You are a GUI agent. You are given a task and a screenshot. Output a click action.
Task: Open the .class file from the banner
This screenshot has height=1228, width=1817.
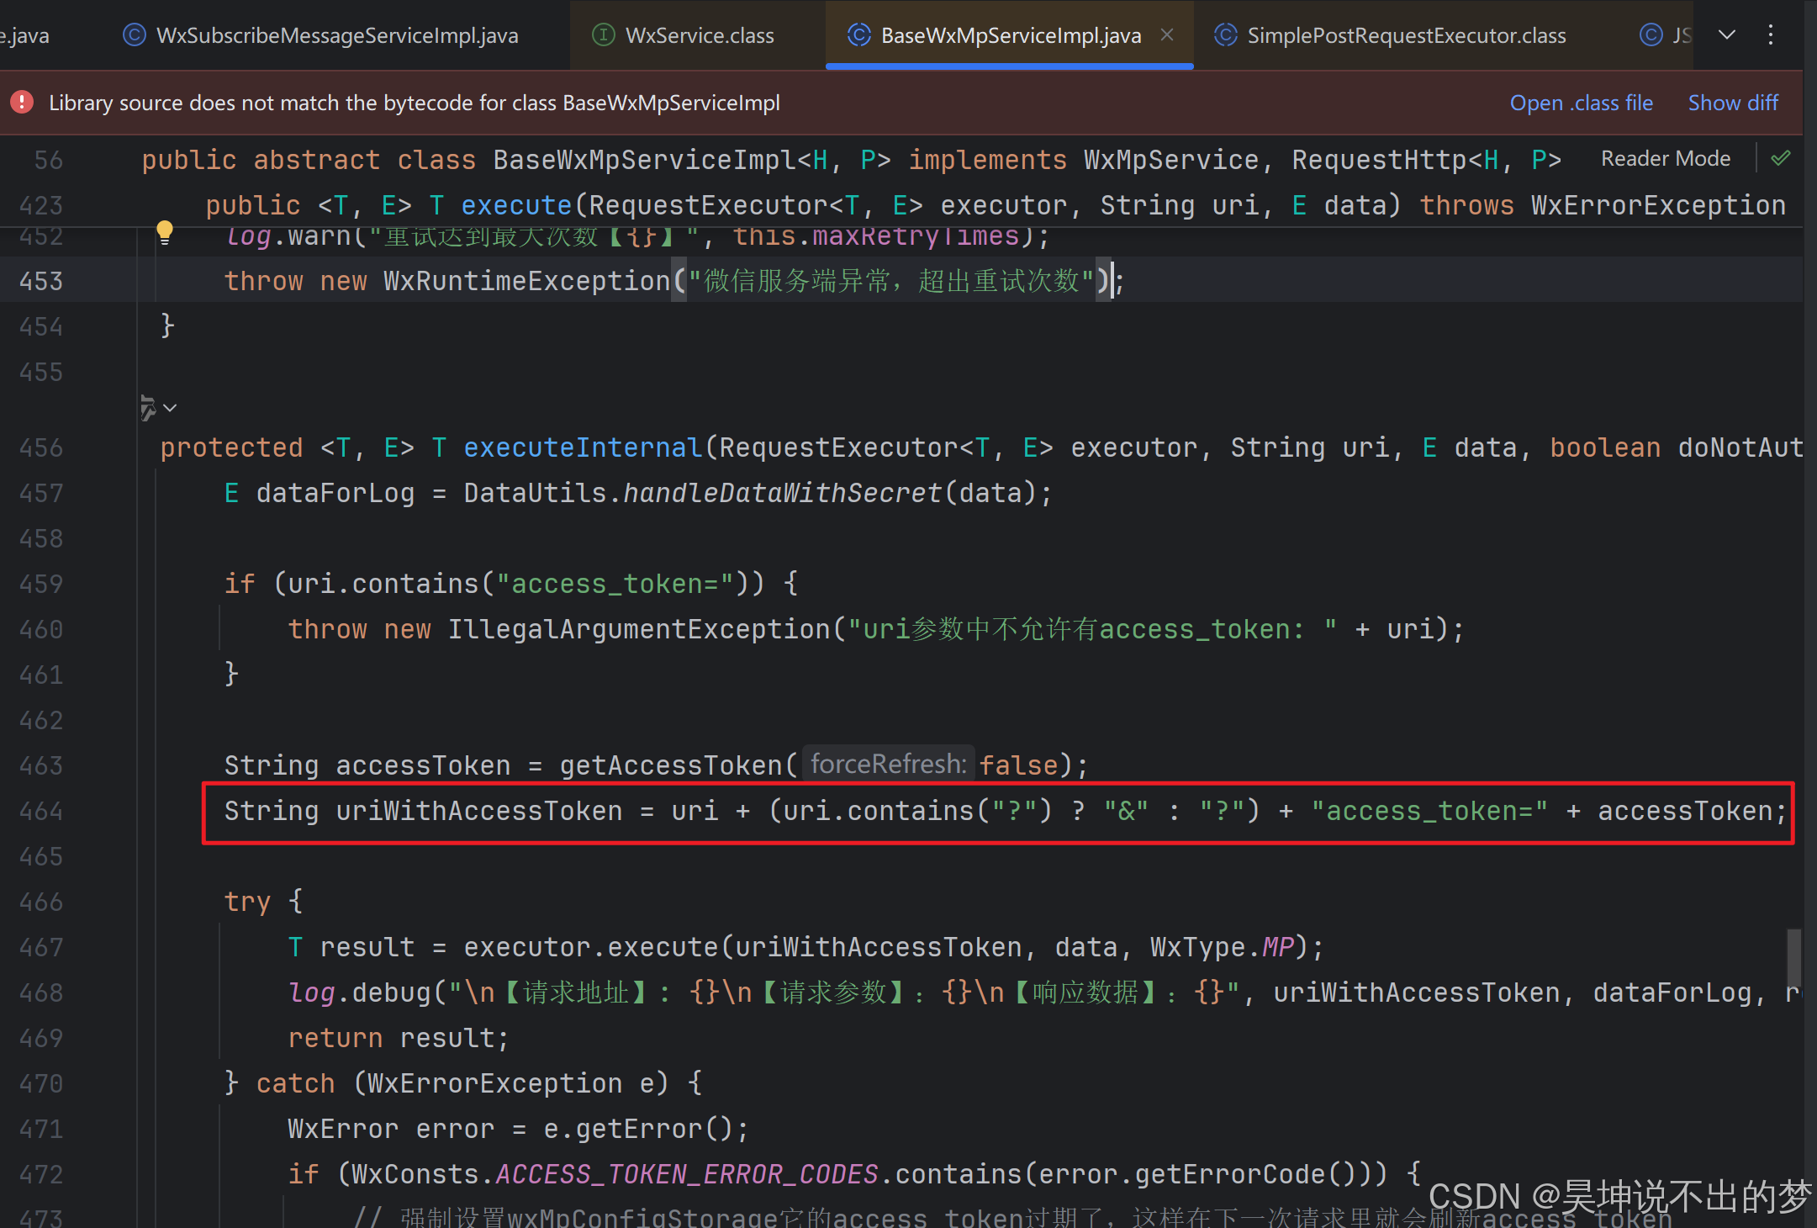pos(1581,103)
